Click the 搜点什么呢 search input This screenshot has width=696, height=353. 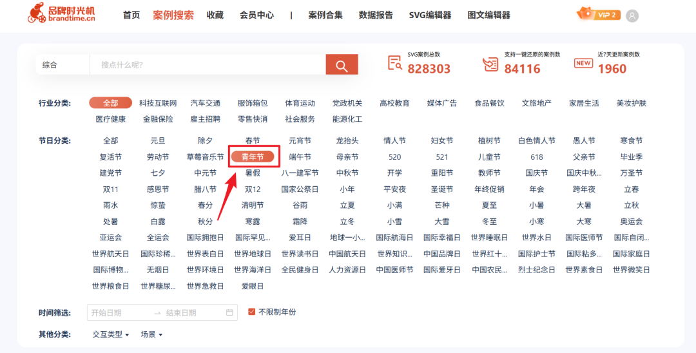pyautogui.click(x=208, y=65)
